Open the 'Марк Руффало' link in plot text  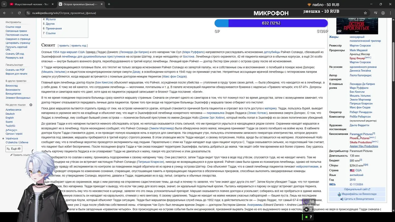pos(193,52)
